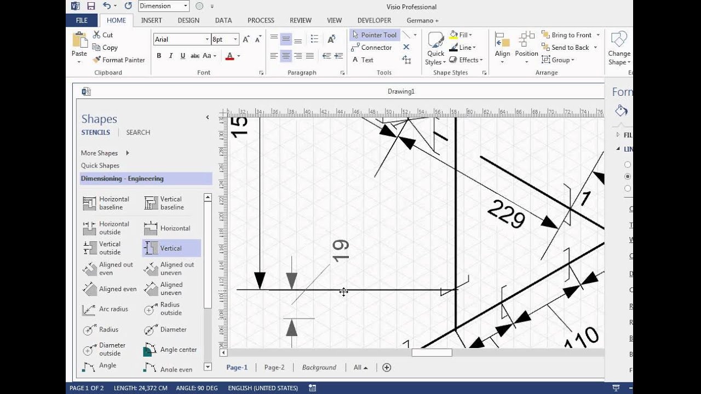The height and width of the screenshot is (394, 701).
Task: Click the Undo arrow icon
Action: click(x=107, y=6)
